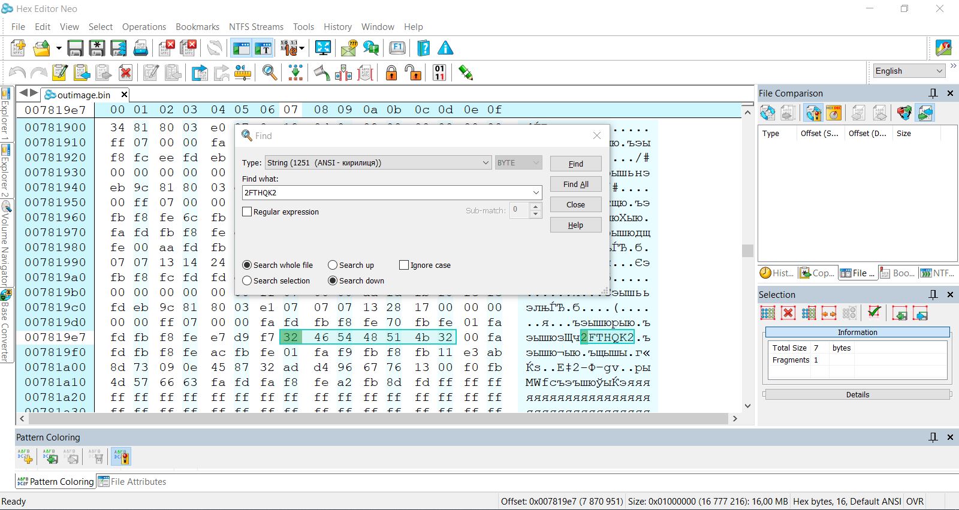
Task: Choose the Search selection radio option
Action: 247,280
